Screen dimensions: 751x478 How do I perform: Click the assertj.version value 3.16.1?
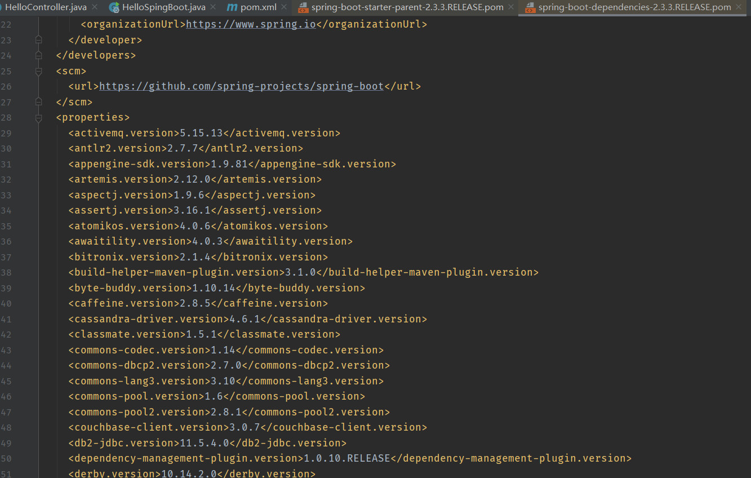(x=192, y=210)
